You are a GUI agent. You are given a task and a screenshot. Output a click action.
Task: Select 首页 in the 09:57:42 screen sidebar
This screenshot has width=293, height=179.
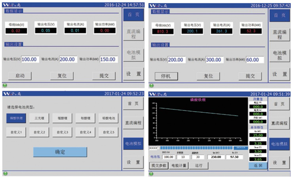[x=279, y=15]
